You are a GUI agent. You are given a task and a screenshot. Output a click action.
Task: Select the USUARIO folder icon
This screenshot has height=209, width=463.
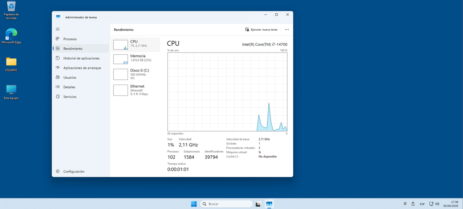click(x=11, y=64)
